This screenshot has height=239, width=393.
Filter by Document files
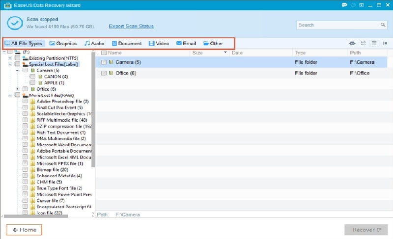click(x=127, y=43)
